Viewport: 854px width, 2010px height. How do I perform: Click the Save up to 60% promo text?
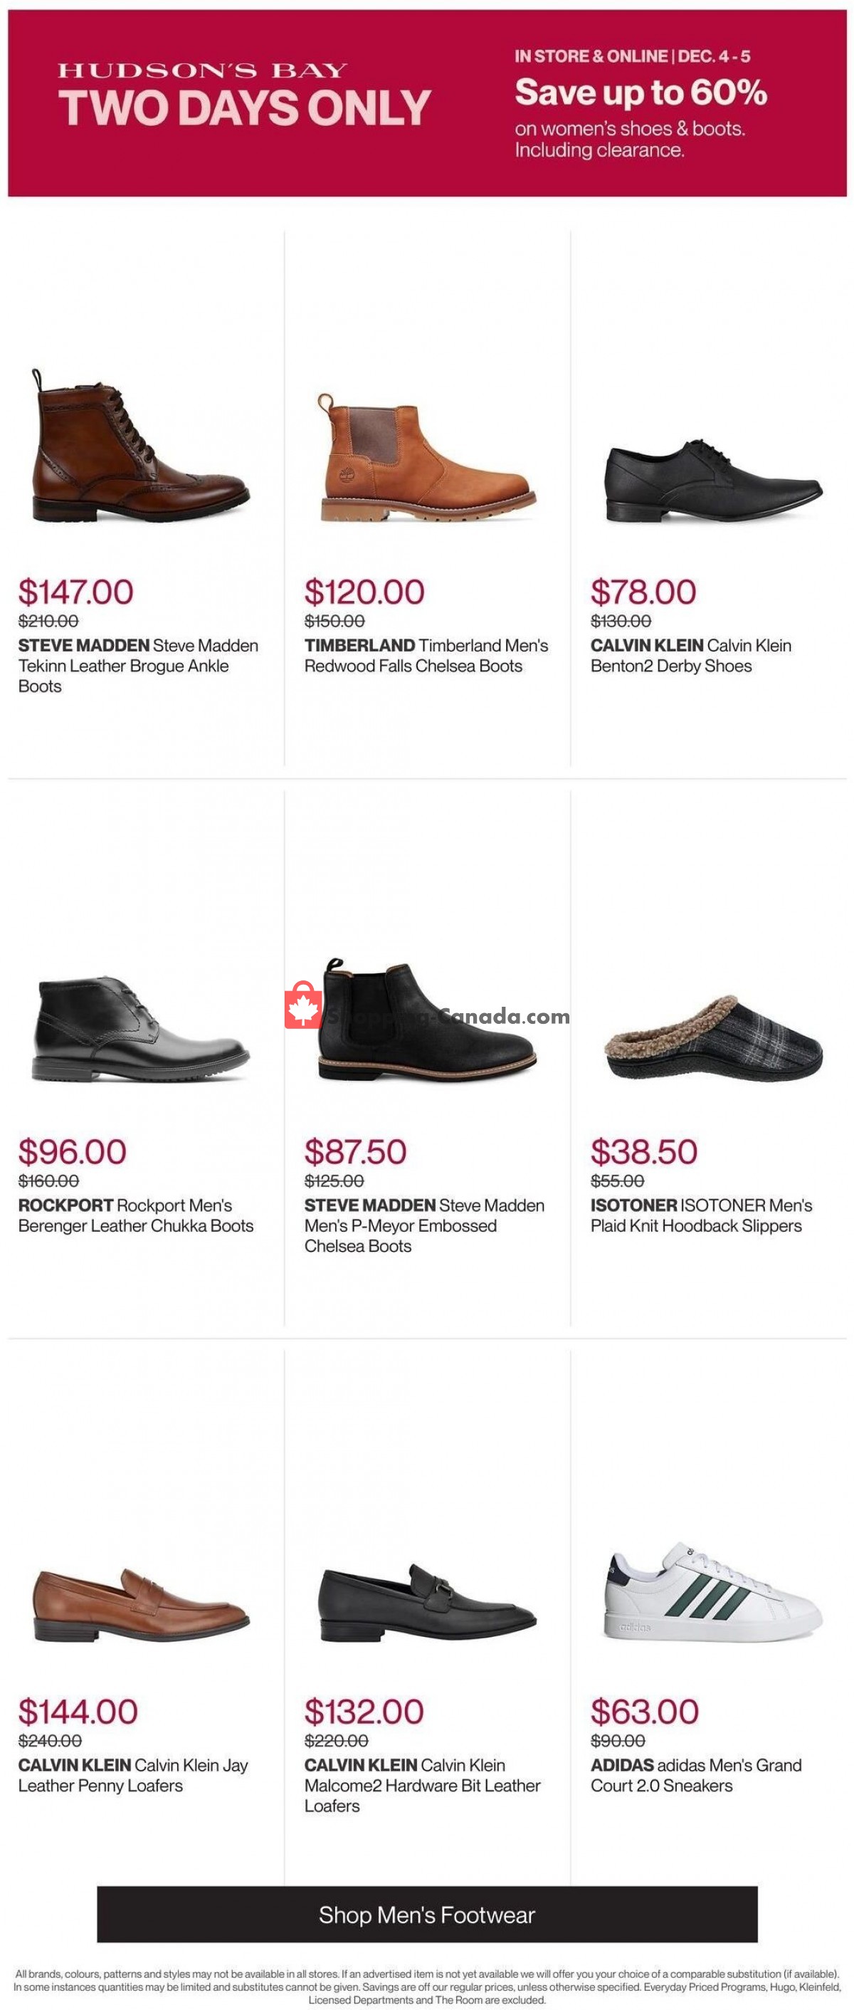coord(640,93)
